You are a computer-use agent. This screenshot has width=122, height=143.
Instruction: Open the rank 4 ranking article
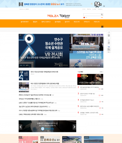(x=87, y=100)
